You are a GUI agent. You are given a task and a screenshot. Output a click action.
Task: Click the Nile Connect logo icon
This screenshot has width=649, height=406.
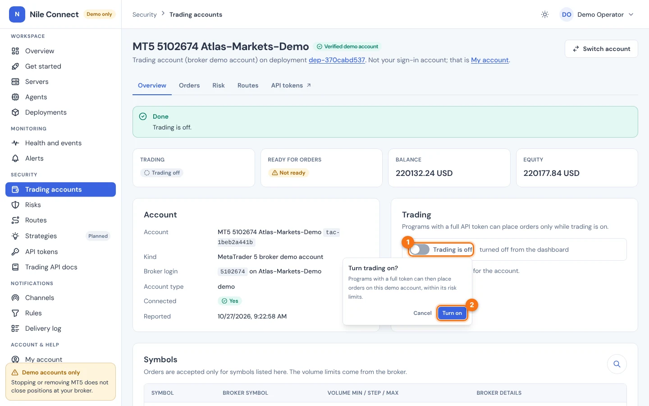click(17, 14)
